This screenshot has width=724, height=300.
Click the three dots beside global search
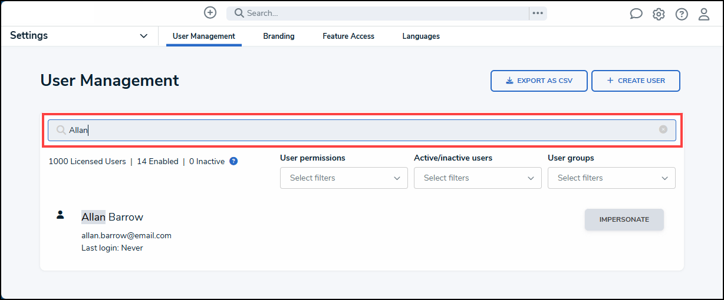click(538, 14)
